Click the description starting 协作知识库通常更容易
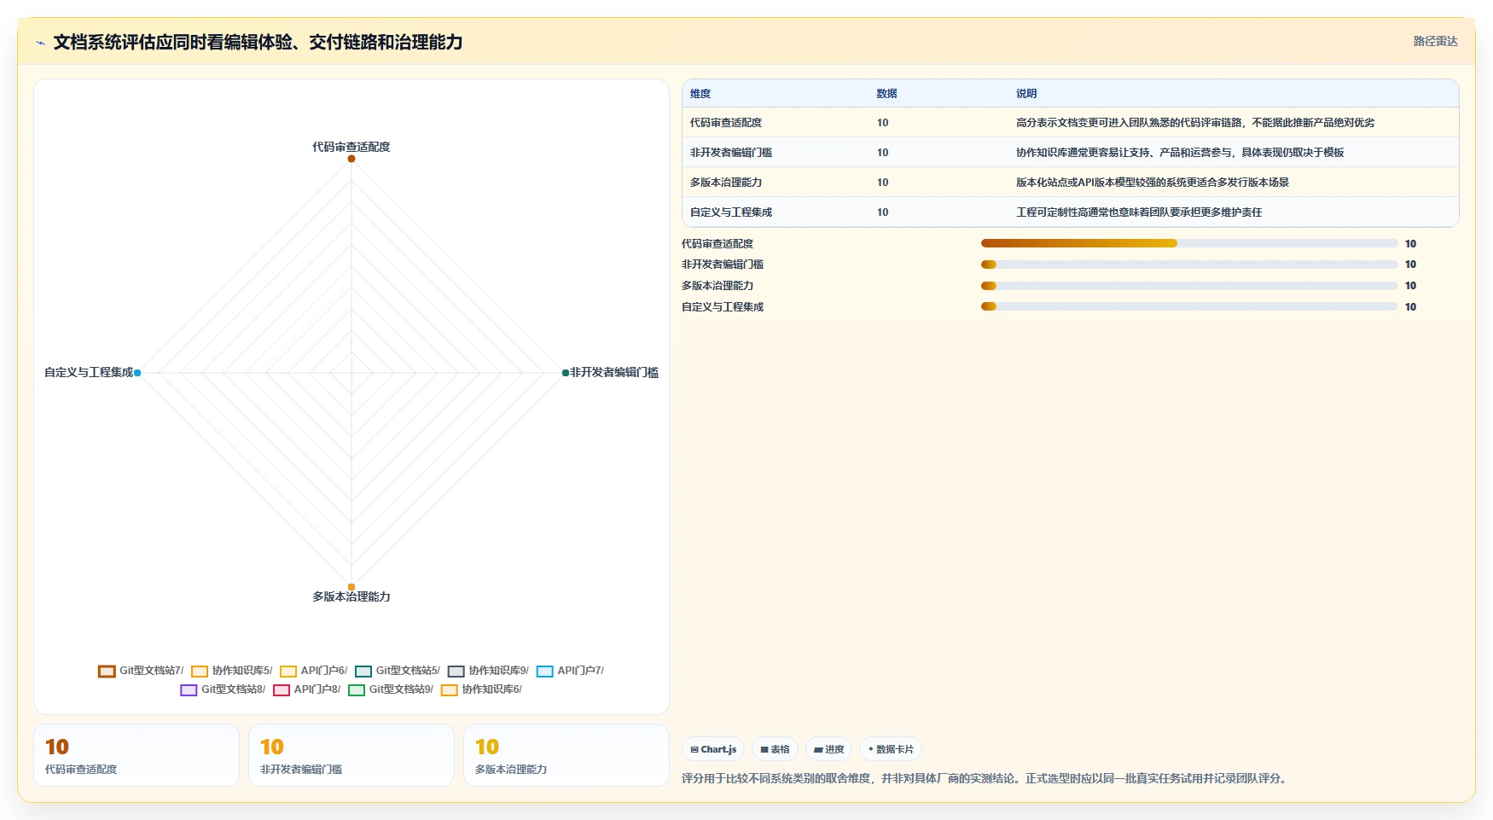Image resolution: width=1493 pixels, height=820 pixels. pos(1180,153)
